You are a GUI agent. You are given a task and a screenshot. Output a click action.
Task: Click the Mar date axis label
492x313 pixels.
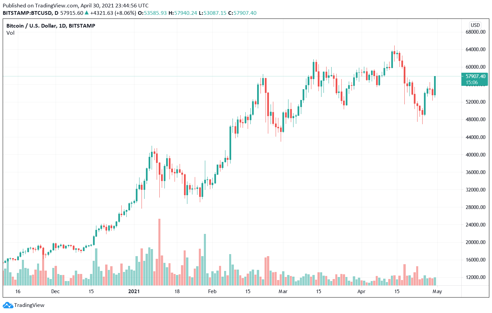pyautogui.click(x=283, y=291)
